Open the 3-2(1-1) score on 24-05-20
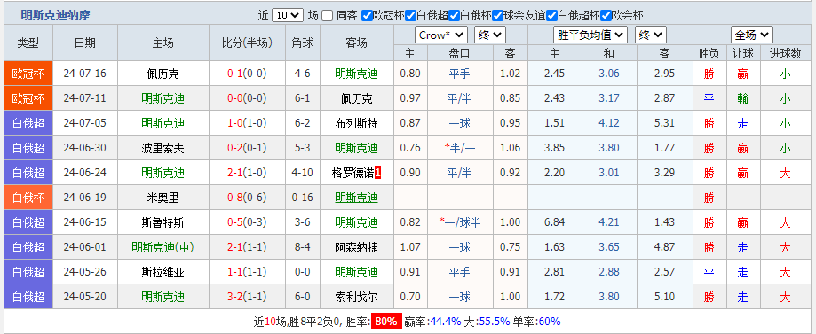 pos(247,297)
